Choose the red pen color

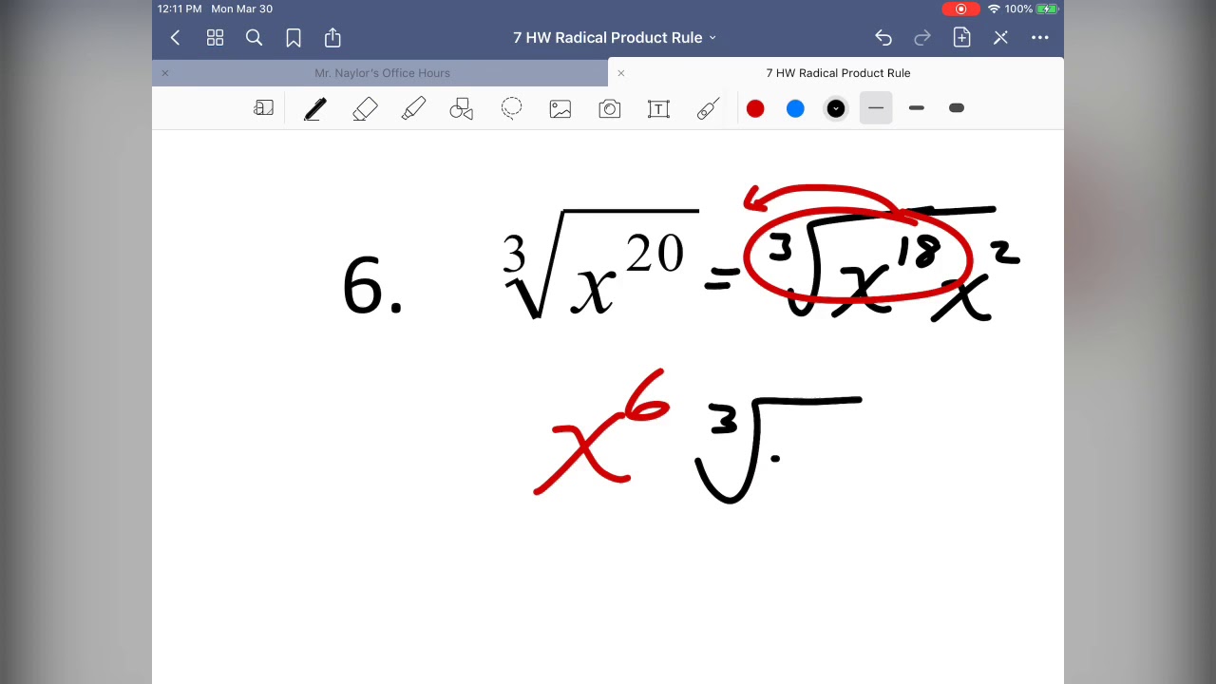755,108
